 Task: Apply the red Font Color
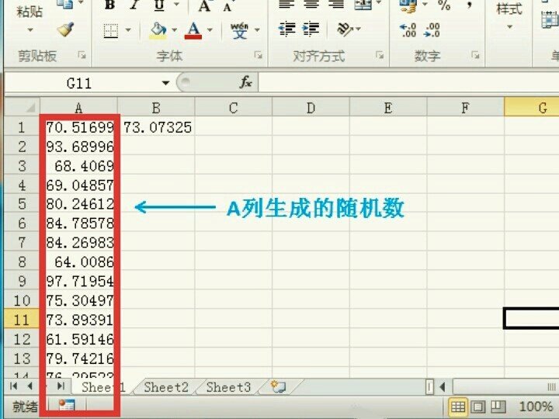click(x=193, y=30)
